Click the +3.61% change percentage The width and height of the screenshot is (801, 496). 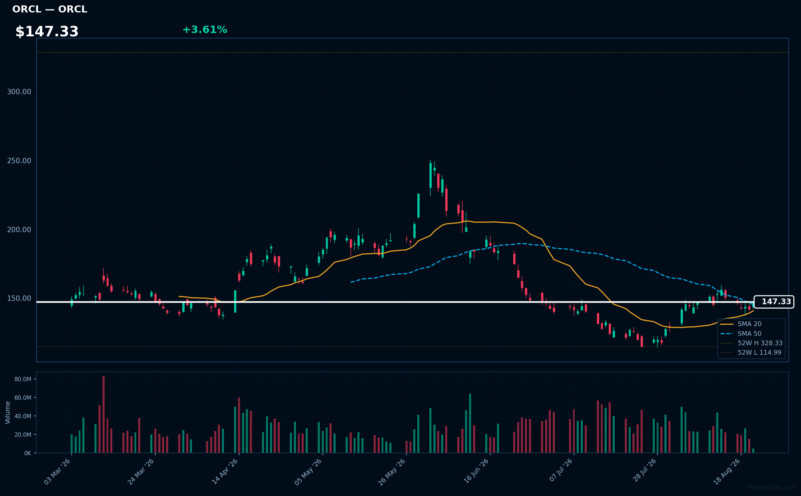point(205,30)
